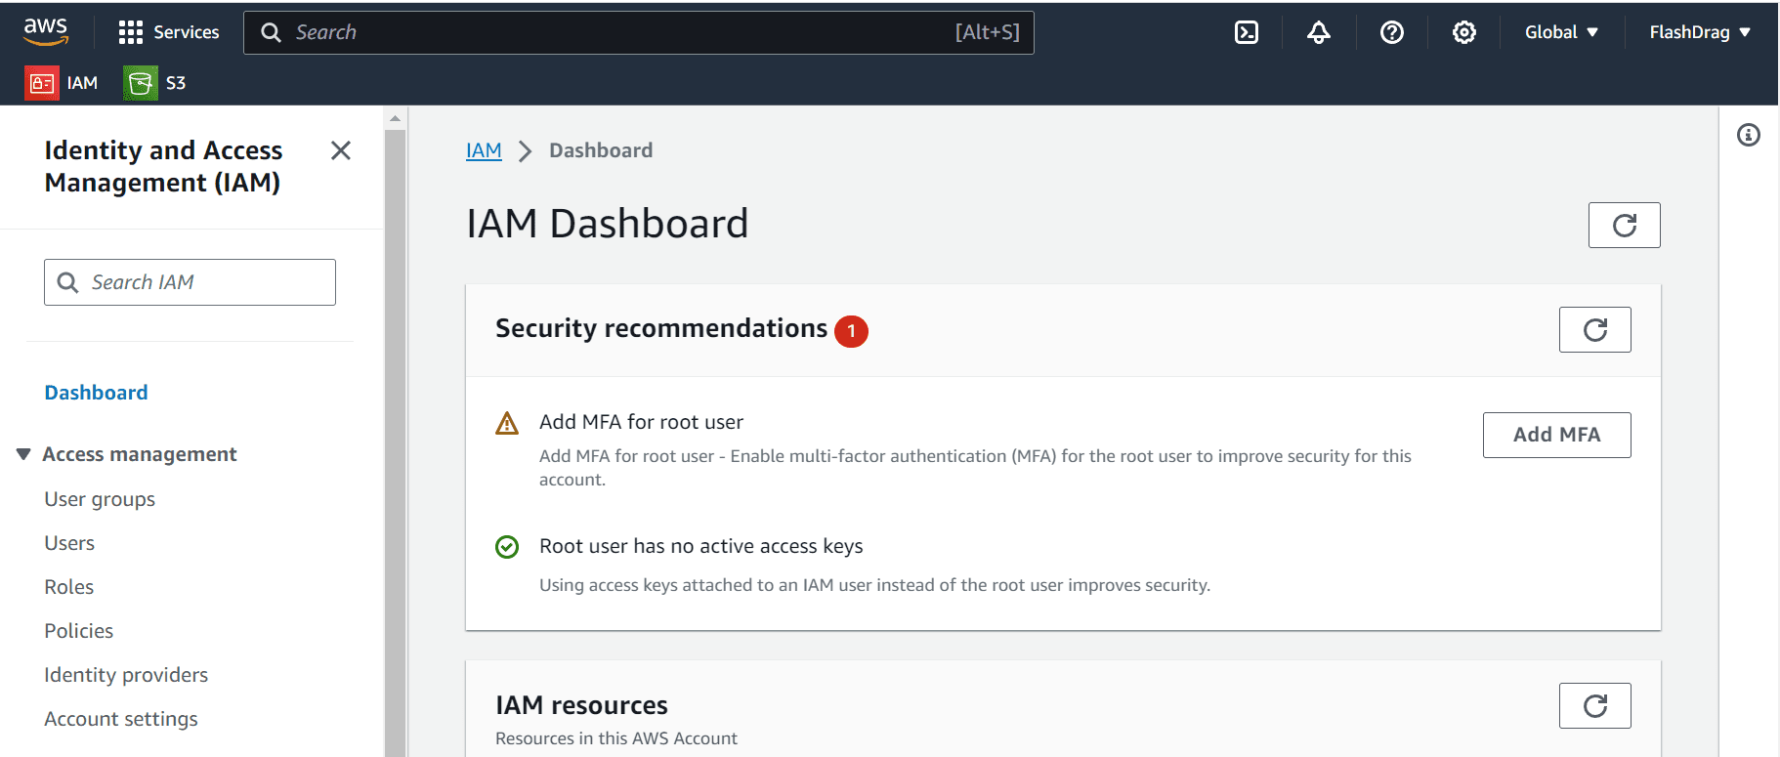
Task: Click the up arrow of sidebar scrollbar
Action: click(395, 118)
